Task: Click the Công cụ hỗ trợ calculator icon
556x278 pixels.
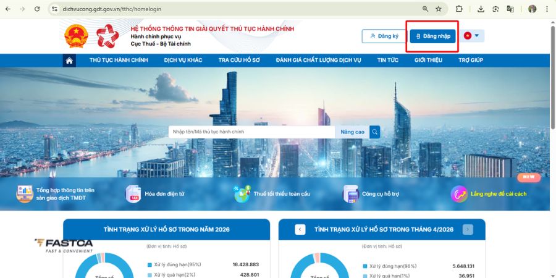Action: (x=351, y=194)
